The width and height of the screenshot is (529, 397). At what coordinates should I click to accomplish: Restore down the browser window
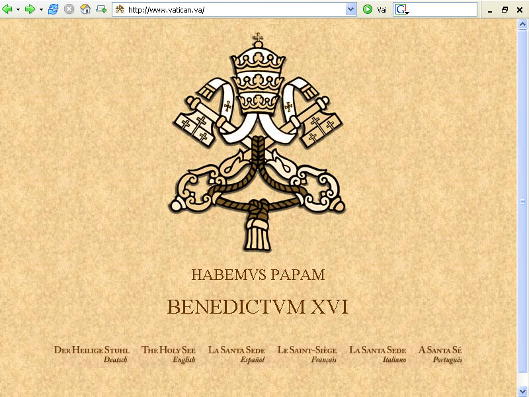tap(505, 10)
